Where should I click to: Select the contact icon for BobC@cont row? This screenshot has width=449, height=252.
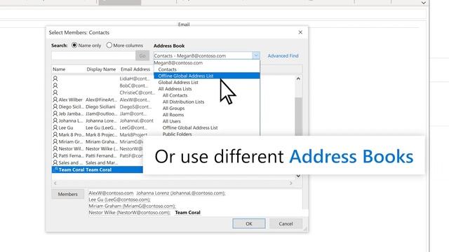(55, 85)
